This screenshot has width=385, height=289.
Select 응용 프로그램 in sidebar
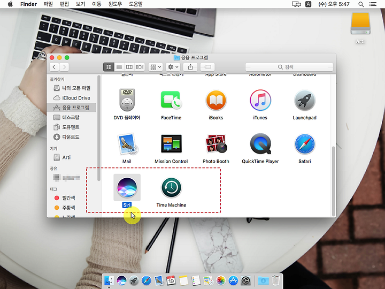[x=72, y=108]
